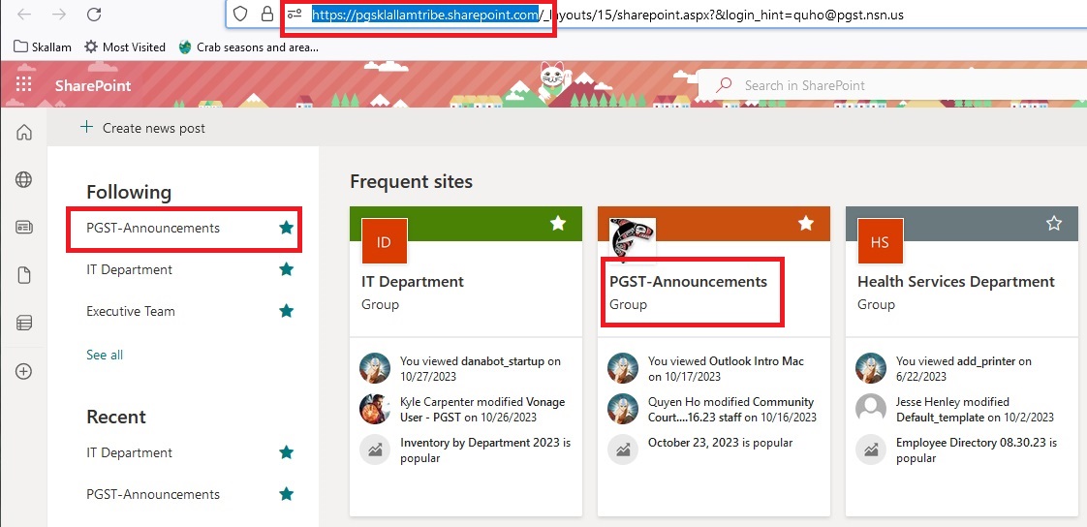Open Health Services Department site title

(x=956, y=282)
